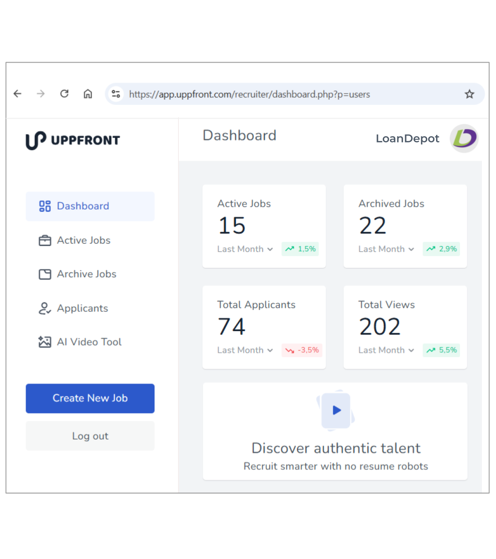This screenshot has height=559, width=496.
Task: Open Last Month dropdown under Total Applicants
Action: tap(245, 350)
